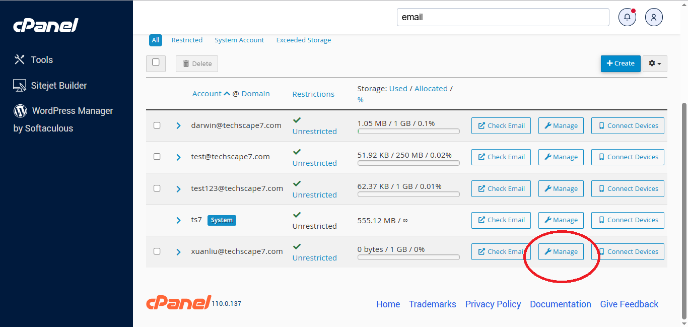Manage the xuanliu@techscape7.com account
The width and height of the screenshot is (688, 328).
point(561,251)
